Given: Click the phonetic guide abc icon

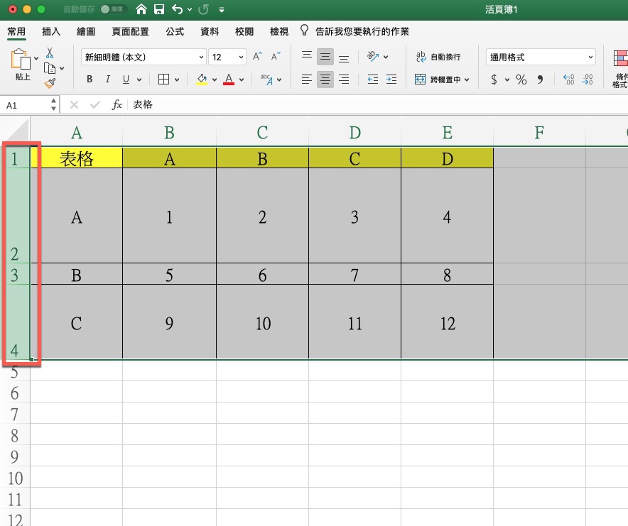Looking at the screenshot, I should 266,80.
